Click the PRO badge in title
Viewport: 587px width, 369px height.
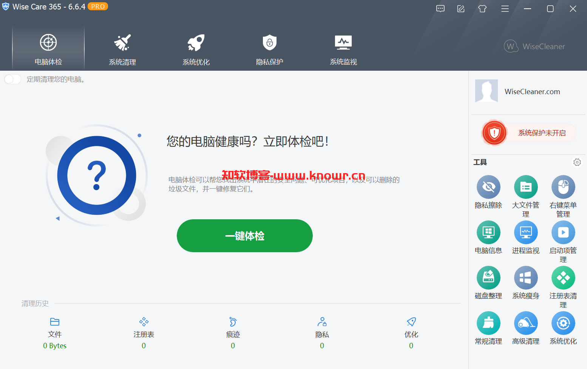pos(98,6)
